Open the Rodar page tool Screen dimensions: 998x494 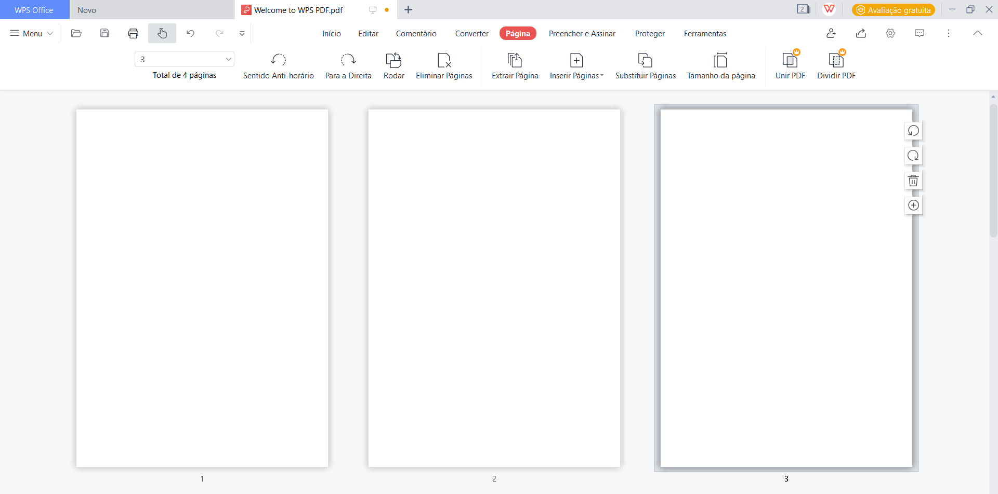(393, 66)
